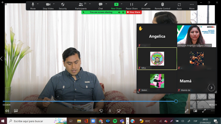Toggle Stop Video camera button
Viewport: 221px width, 124px height.
(x=48, y=6)
